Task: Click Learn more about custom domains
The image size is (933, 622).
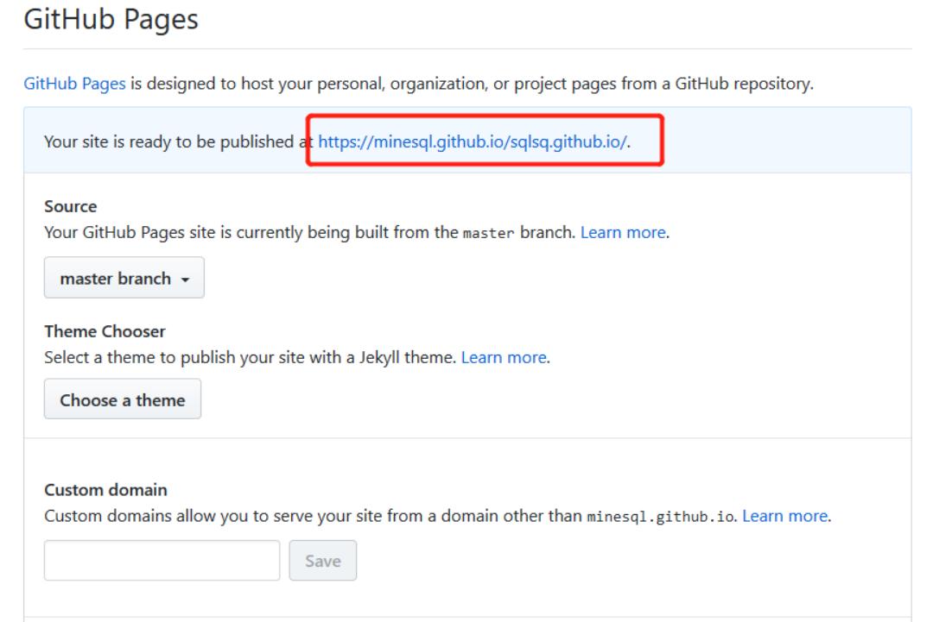Action: click(785, 517)
